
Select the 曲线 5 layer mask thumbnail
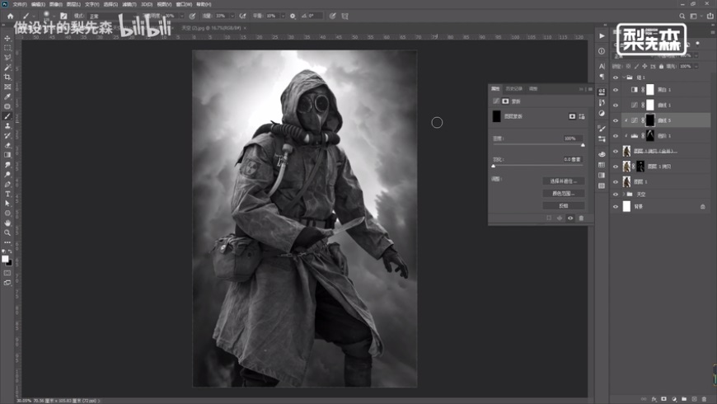(x=649, y=120)
